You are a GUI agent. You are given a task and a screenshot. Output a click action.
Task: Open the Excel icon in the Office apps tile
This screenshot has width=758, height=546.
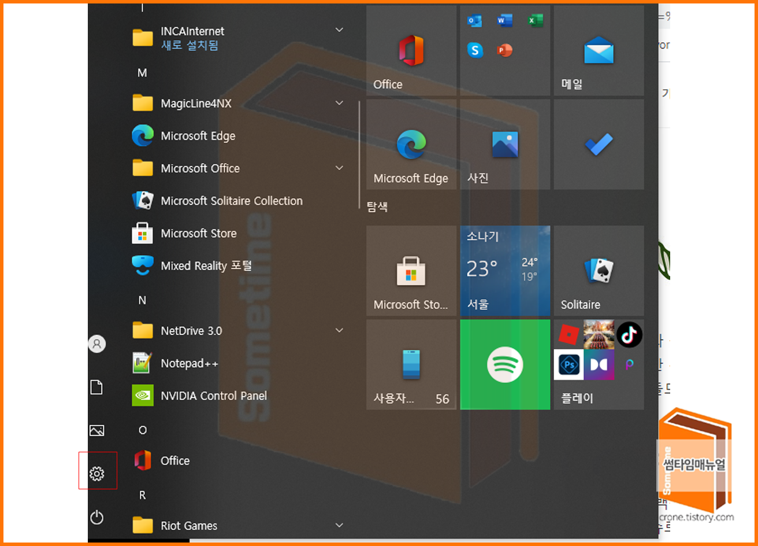click(x=535, y=21)
